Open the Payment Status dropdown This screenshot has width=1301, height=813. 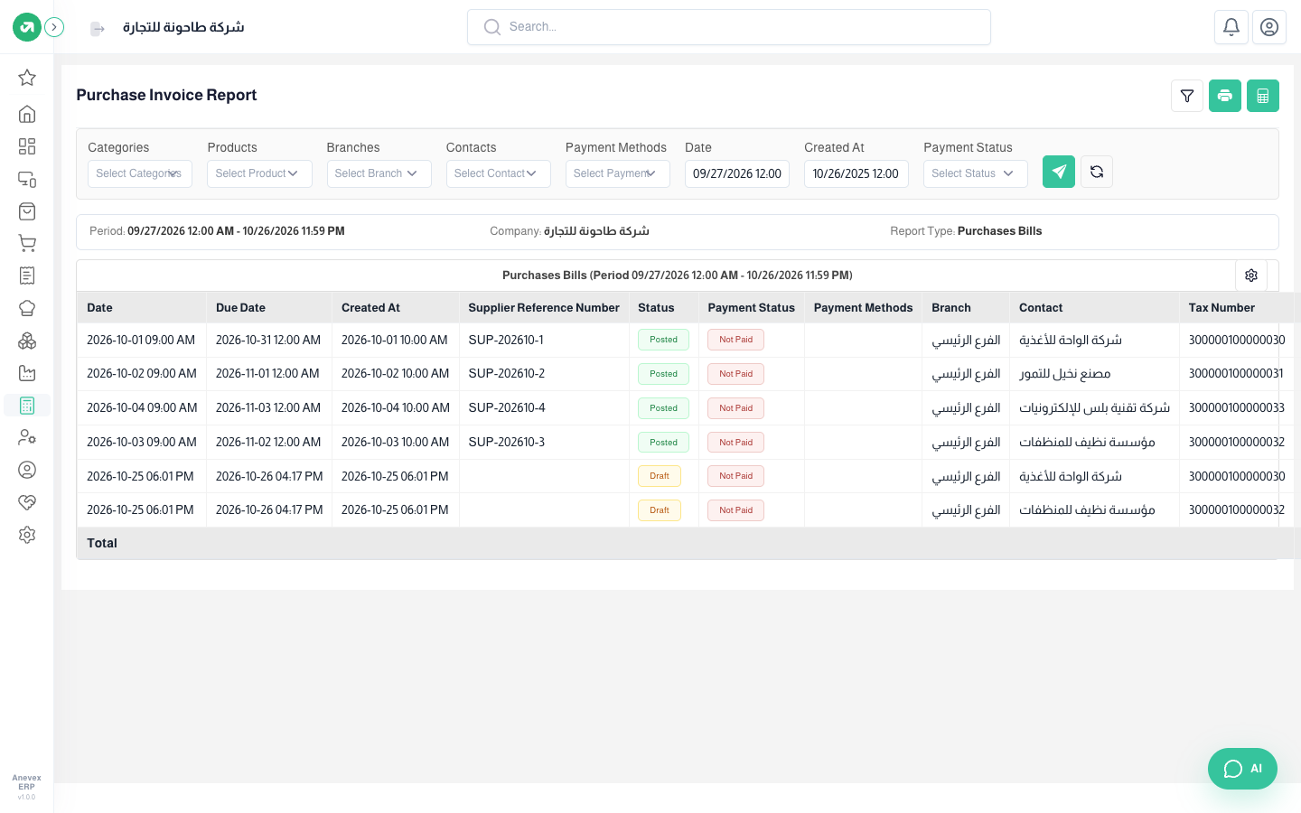976,173
